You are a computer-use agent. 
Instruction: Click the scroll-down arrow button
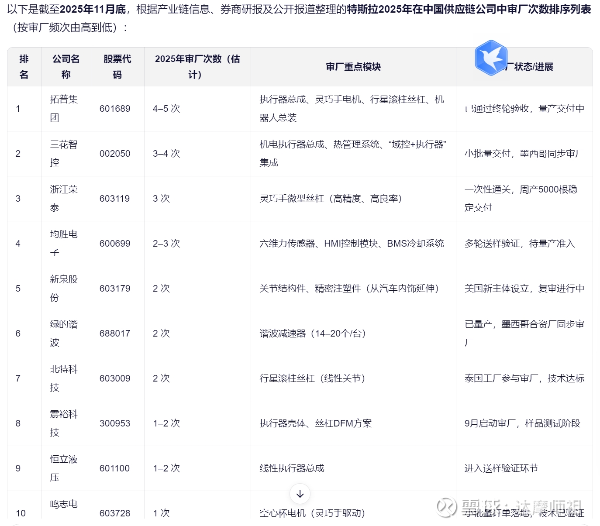tap(300, 494)
